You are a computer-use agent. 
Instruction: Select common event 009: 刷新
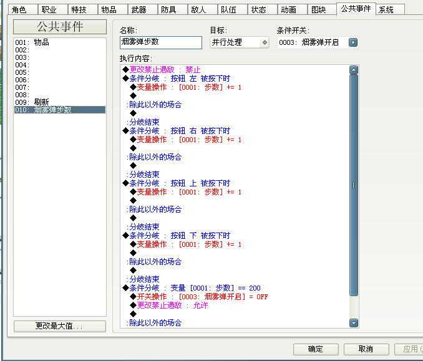[x=60, y=102]
